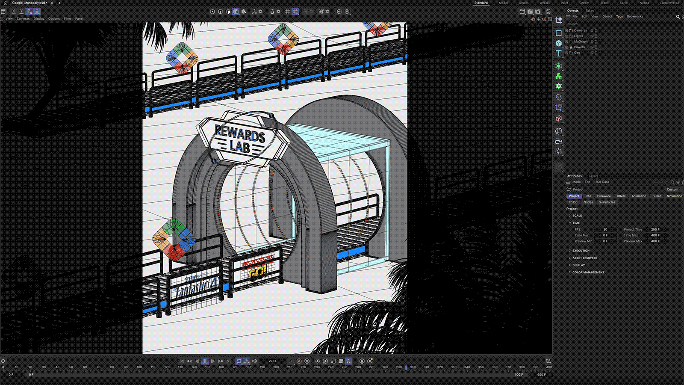
Task: Click the FPS input field
Action: tap(605, 230)
